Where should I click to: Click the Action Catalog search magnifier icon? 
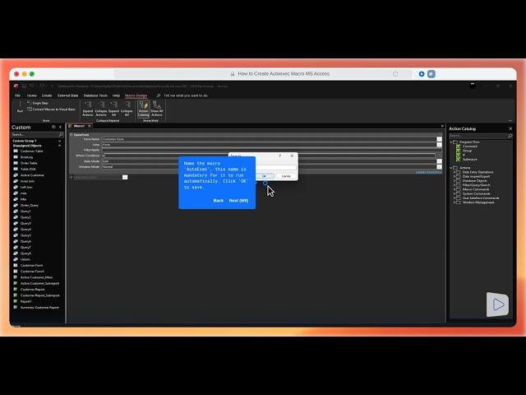[510, 136]
